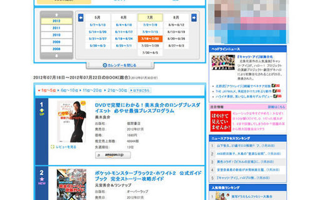320x200 pixels.
Task: Click the 6月 month header
Action: (124, 17)
